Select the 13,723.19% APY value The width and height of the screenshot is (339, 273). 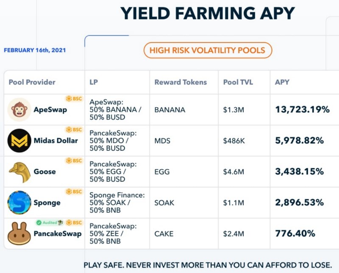tap(302, 109)
